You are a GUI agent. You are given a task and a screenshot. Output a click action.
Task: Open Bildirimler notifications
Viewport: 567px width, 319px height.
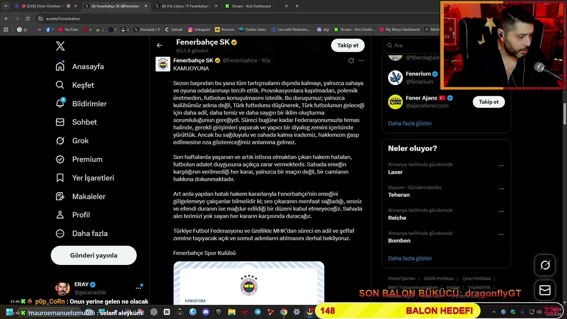coord(81,104)
